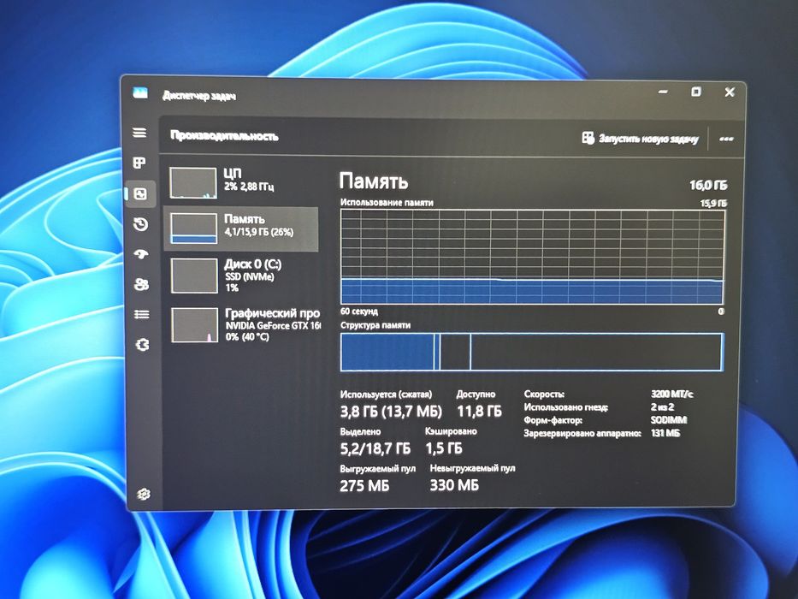Select the ЦП performance entry

(241, 182)
